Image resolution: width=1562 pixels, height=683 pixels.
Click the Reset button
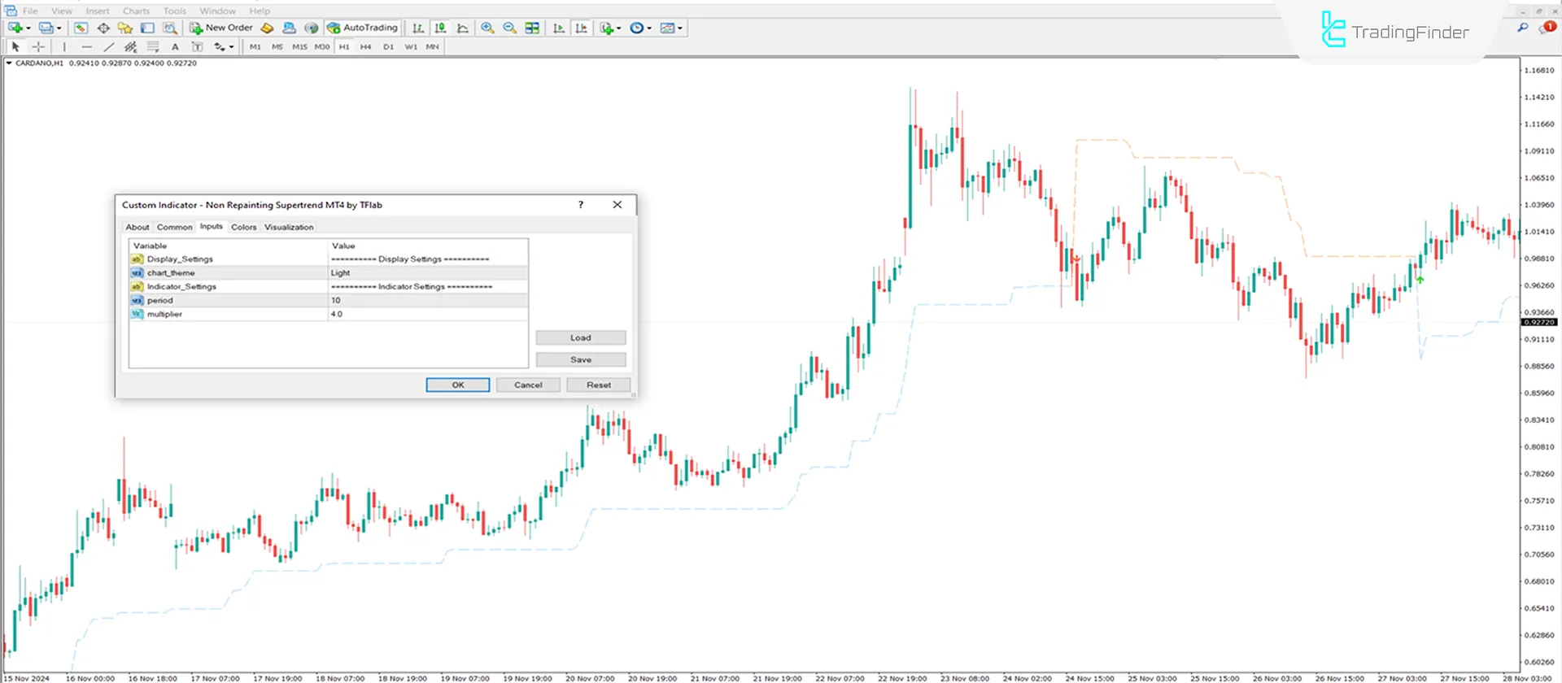pyautogui.click(x=598, y=385)
